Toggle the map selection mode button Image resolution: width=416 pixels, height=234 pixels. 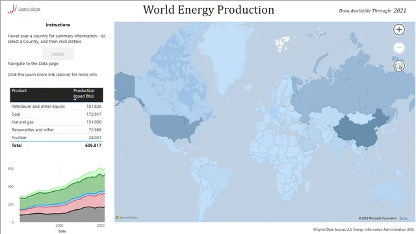(398, 66)
